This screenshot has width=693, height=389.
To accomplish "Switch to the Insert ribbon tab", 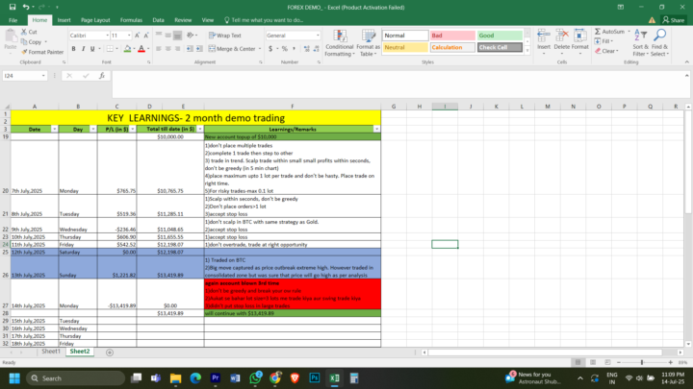I will 64,20.
